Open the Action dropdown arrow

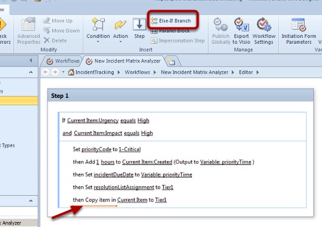pos(120,42)
